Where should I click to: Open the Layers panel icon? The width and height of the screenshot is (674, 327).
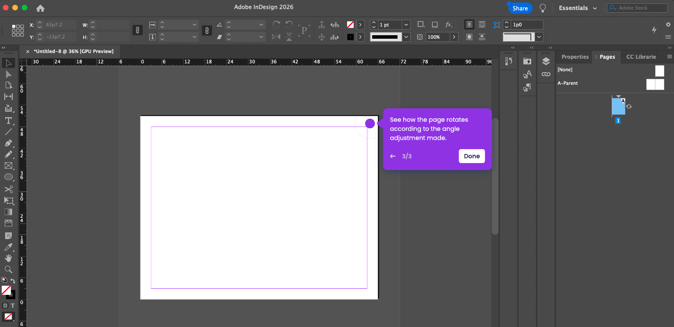[x=546, y=62]
